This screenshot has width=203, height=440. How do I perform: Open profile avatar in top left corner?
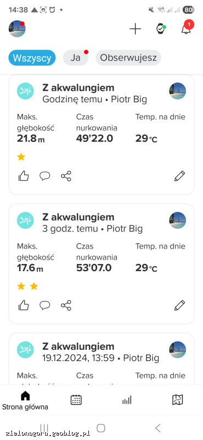17,29
